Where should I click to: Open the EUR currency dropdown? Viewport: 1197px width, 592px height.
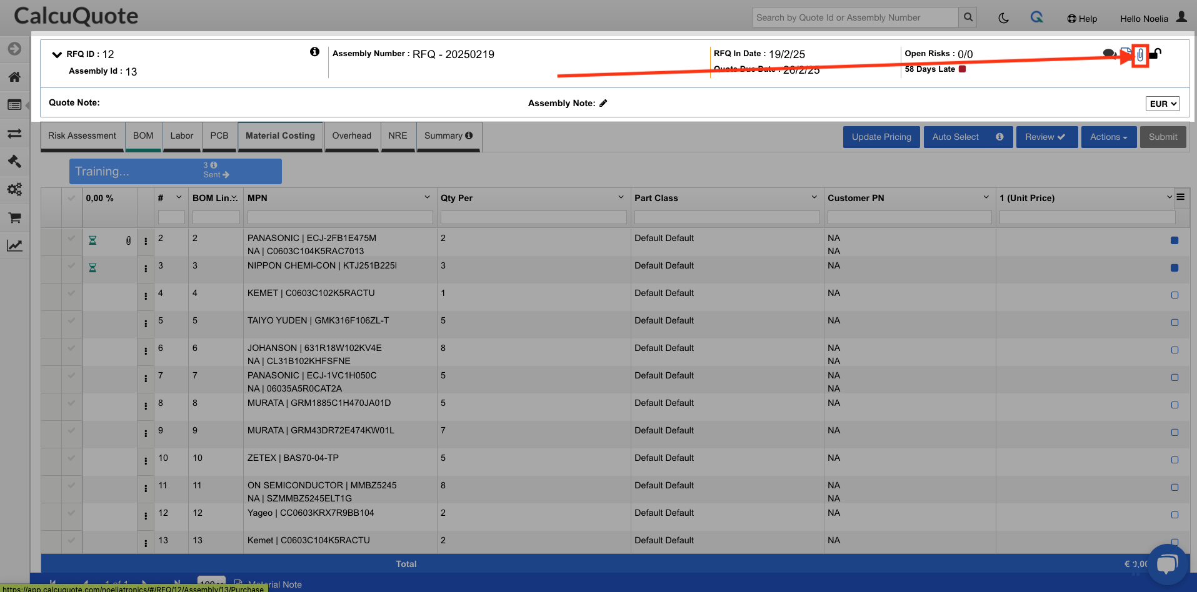1163,104
